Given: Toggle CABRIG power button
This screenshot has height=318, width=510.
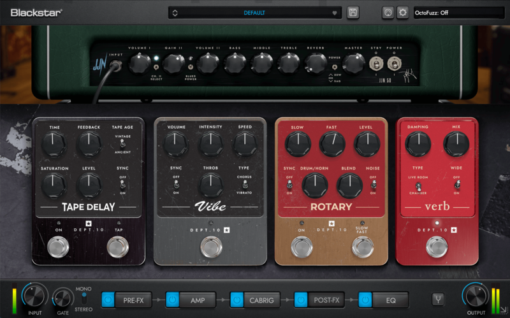Looking at the screenshot, I should 237,300.
